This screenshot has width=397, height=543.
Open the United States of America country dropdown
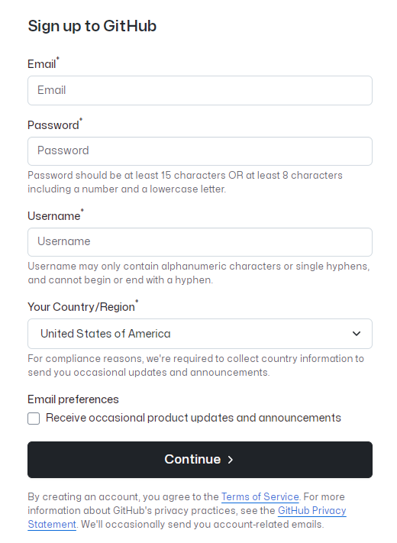pyautogui.click(x=200, y=334)
